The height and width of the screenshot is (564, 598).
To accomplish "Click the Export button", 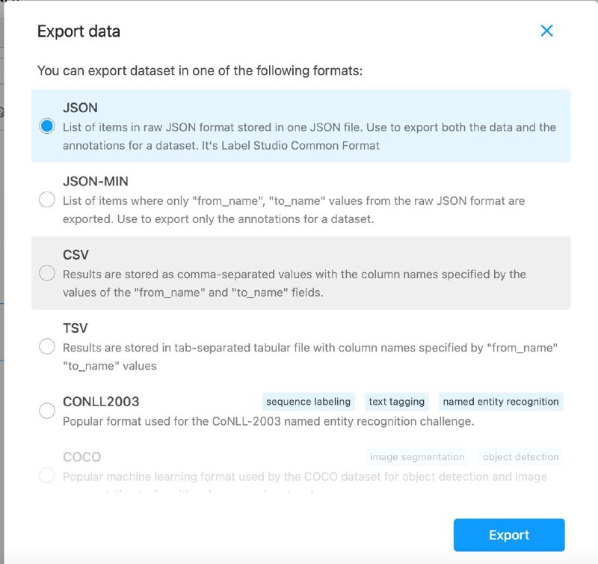I will coord(509,535).
